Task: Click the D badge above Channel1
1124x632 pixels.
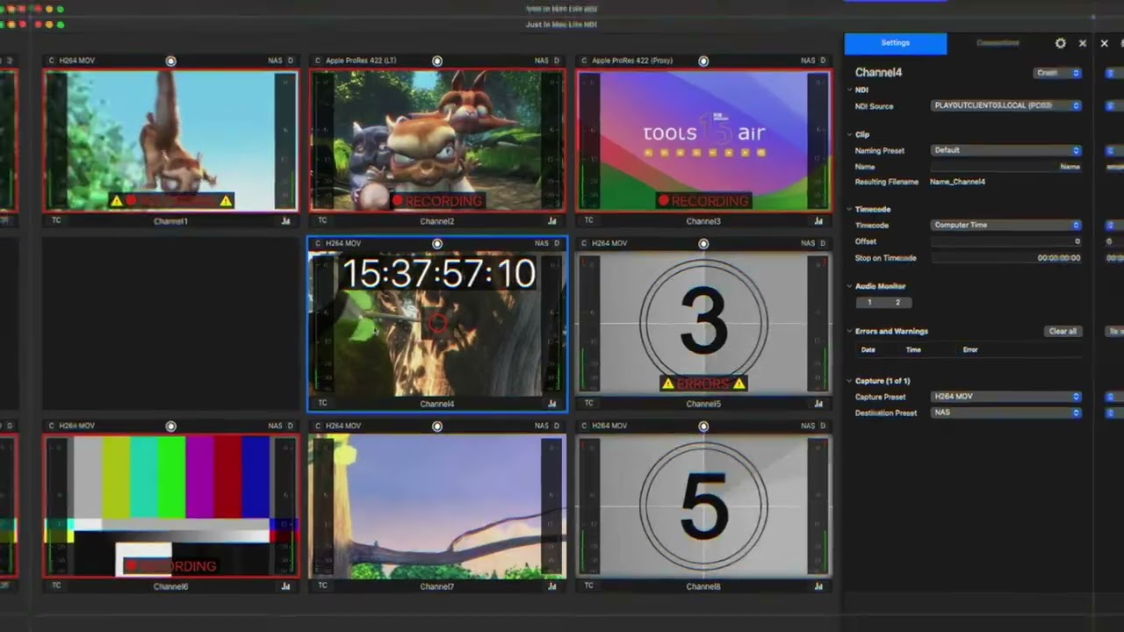Action: (291, 61)
